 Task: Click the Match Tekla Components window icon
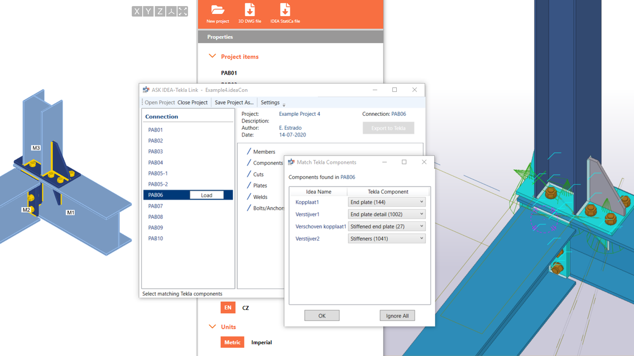(291, 162)
